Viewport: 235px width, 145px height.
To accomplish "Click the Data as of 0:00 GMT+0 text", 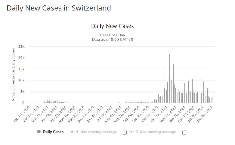I will 112,39.
